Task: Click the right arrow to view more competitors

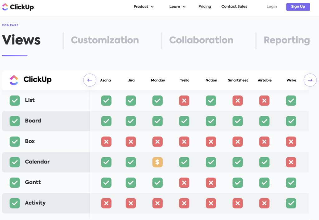Action: (310, 80)
